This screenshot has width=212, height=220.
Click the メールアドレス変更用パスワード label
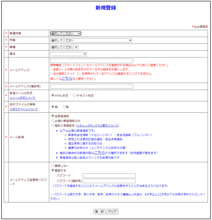pos(28,182)
